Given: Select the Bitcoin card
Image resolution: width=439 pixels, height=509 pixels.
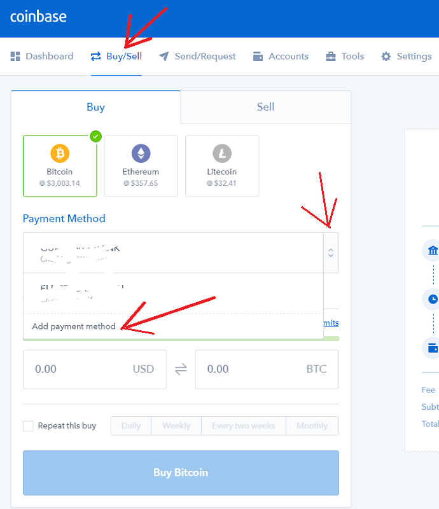Looking at the screenshot, I should [60, 166].
